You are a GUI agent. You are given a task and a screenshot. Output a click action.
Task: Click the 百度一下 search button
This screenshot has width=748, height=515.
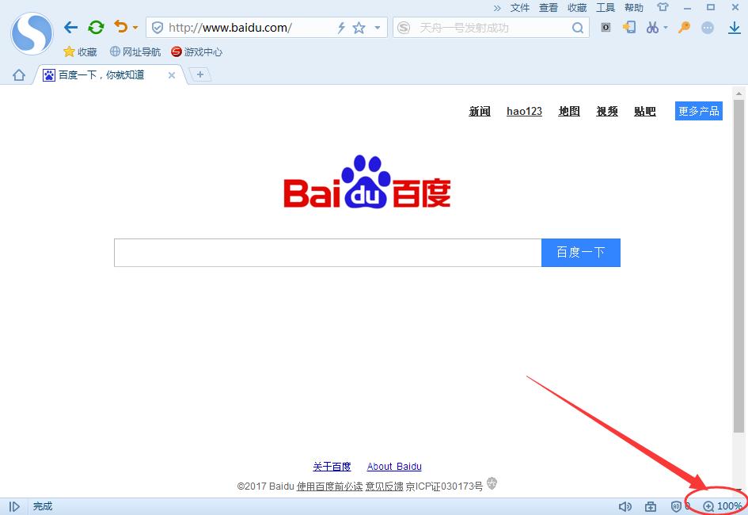580,253
